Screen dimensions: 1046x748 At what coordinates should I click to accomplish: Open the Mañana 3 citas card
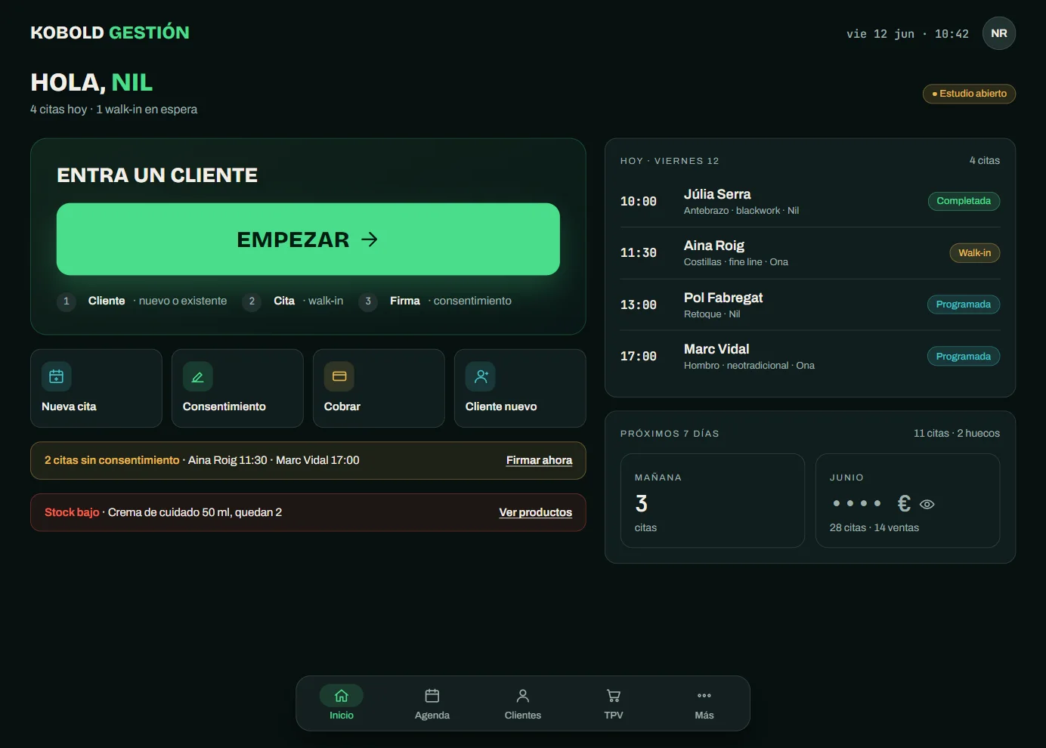(713, 500)
